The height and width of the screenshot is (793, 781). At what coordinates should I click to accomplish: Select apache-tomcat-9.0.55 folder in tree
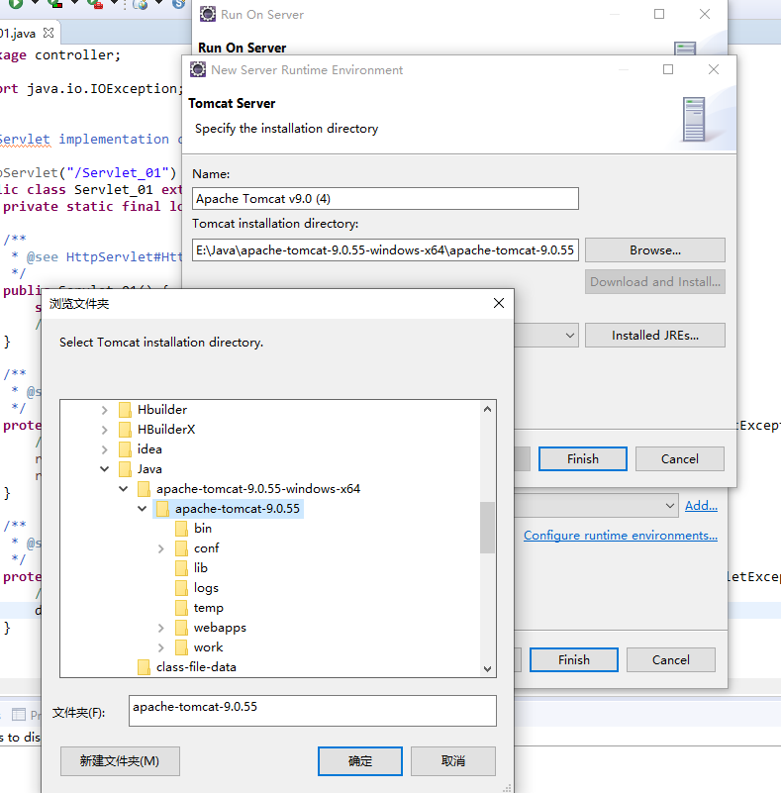(238, 508)
